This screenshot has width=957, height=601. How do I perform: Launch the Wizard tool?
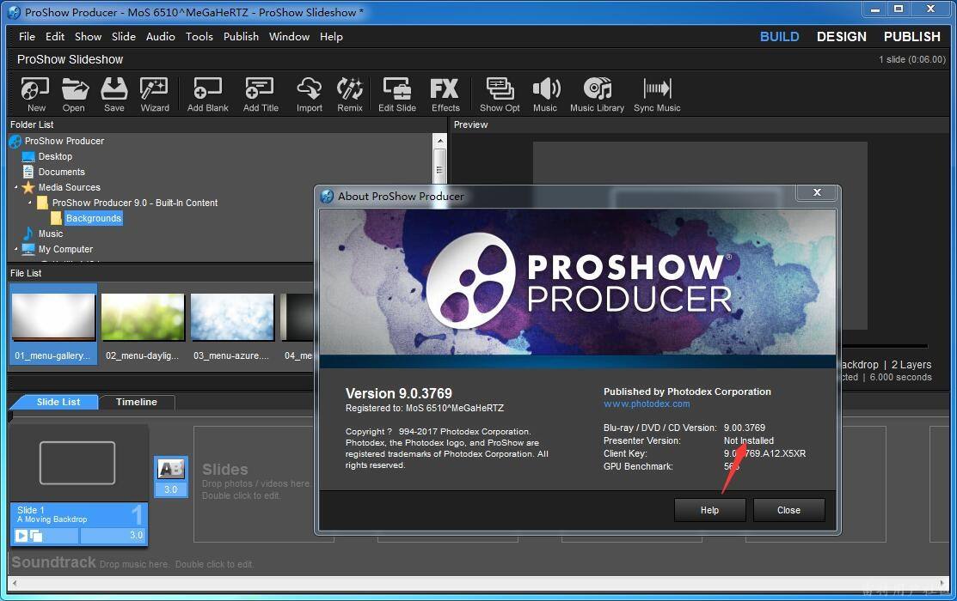155,94
